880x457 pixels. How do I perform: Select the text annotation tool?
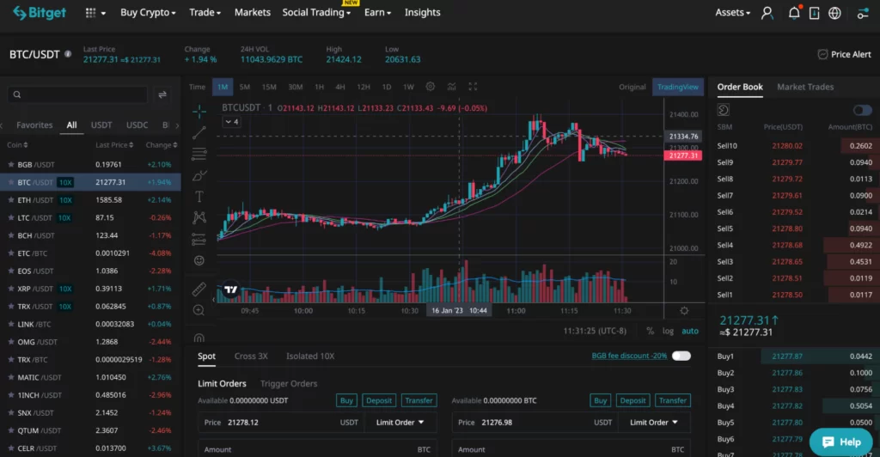pos(199,196)
